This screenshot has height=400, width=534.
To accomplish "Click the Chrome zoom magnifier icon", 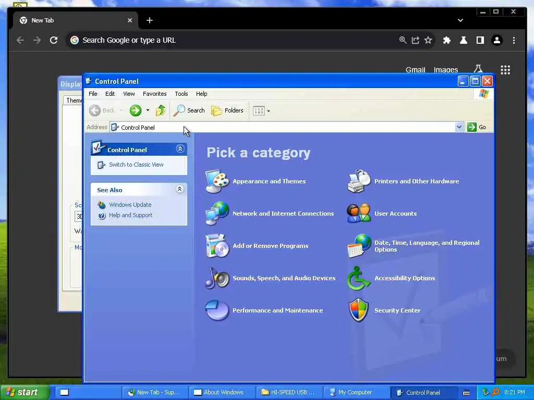I will coord(403,40).
